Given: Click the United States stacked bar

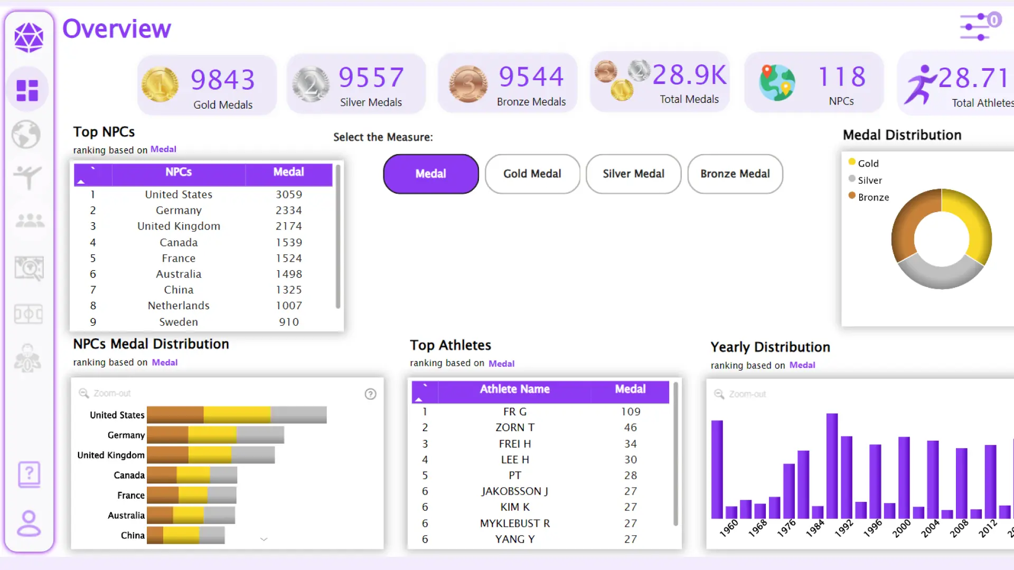Looking at the screenshot, I should point(237,415).
